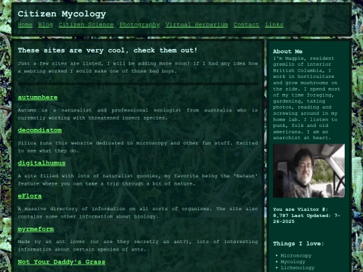Follow the digitalhumus link
Viewport: 363px width, 272px height.
[42, 163]
